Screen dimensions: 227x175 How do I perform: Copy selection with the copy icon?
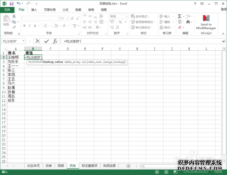click(14, 22)
